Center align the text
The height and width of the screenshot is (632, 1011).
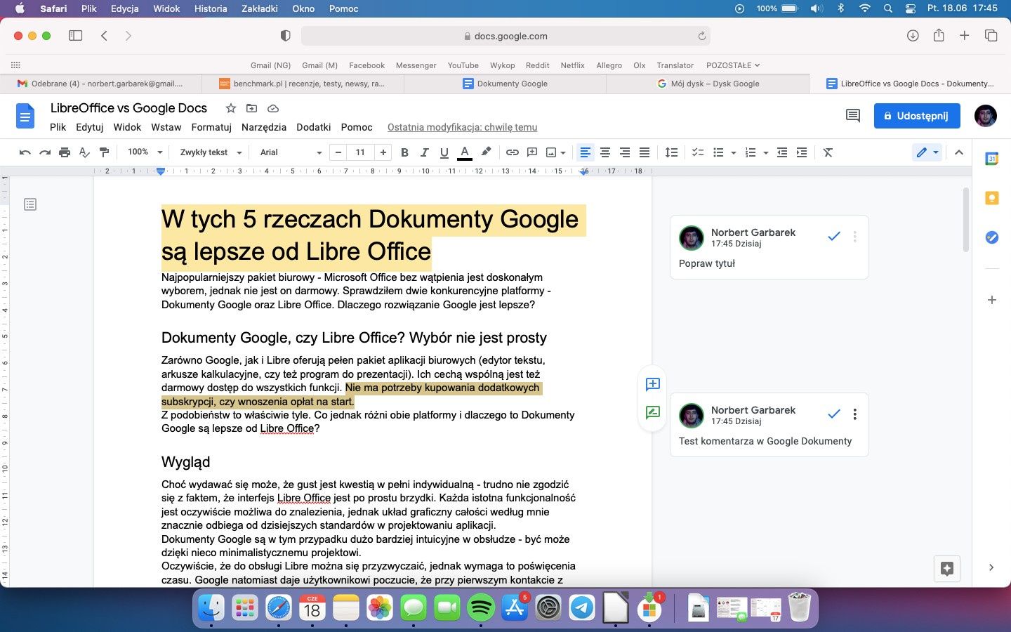point(604,152)
